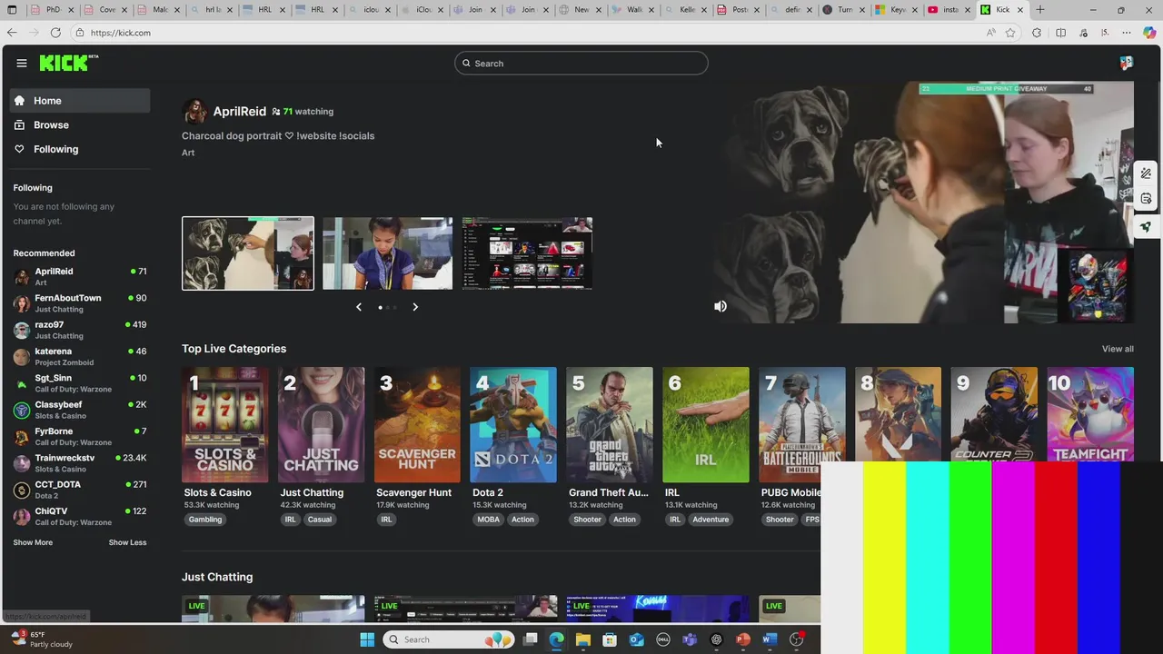The image size is (1163, 654).
Task: Open the weather widget on taskbar
Action: [42, 639]
